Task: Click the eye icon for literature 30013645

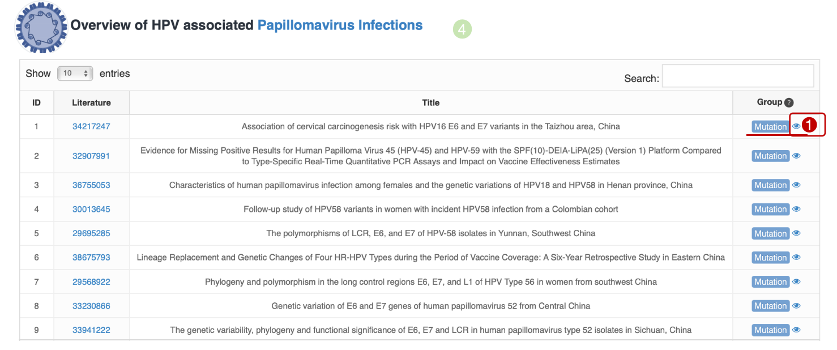Action: 796,209
